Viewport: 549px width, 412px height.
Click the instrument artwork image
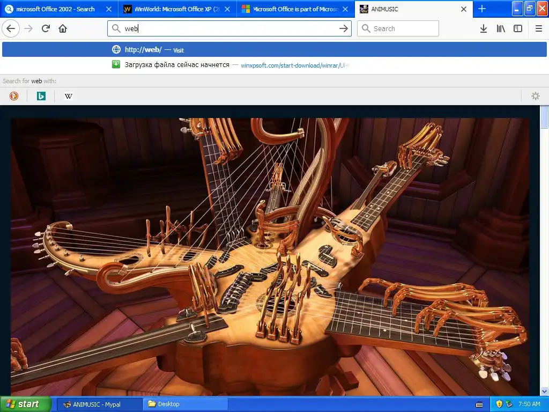pos(270,257)
